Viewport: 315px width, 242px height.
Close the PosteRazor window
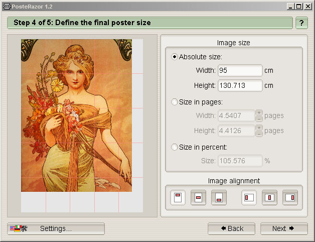tap(307, 7)
